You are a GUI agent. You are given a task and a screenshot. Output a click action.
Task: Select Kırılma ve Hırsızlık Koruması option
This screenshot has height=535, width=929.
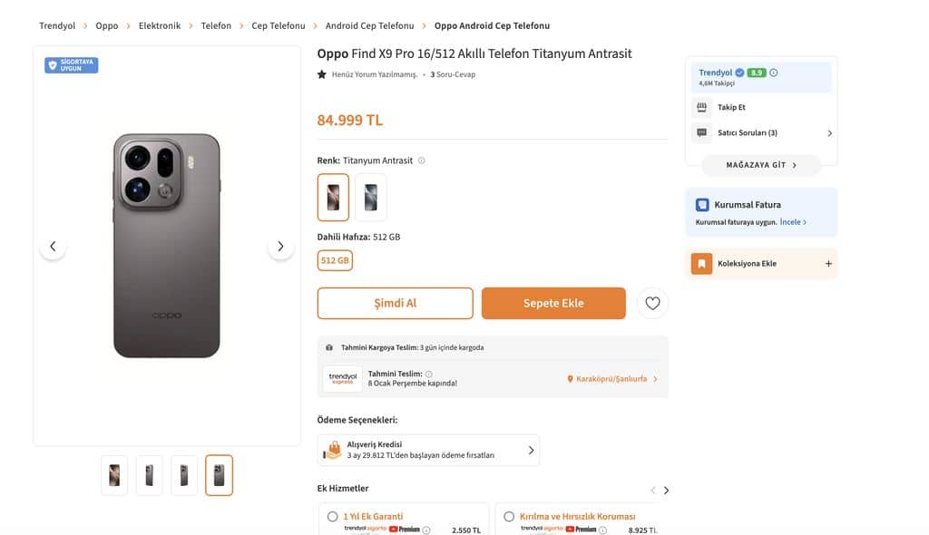[509, 517]
